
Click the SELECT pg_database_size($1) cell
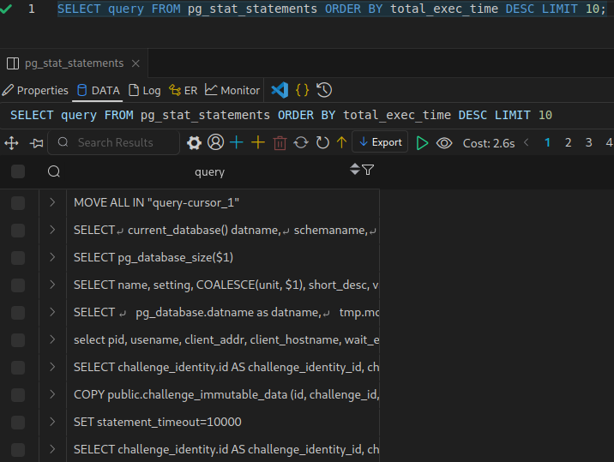[x=223, y=258]
